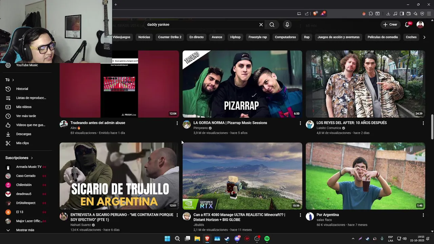
Task: Open the Brave Wallet icon
Action: 409,14
